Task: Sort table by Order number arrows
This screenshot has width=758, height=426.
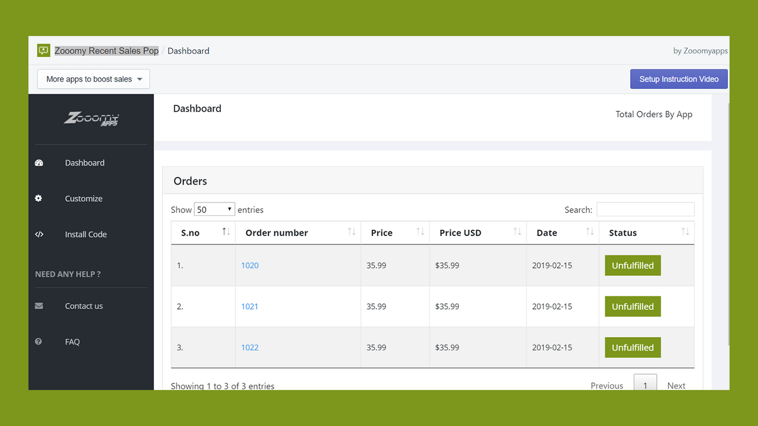Action: (352, 232)
